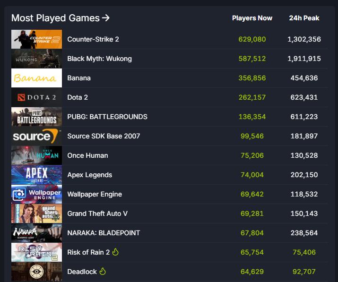Select the PUBG: BATTLEGROUNDS title

click(x=107, y=117)
